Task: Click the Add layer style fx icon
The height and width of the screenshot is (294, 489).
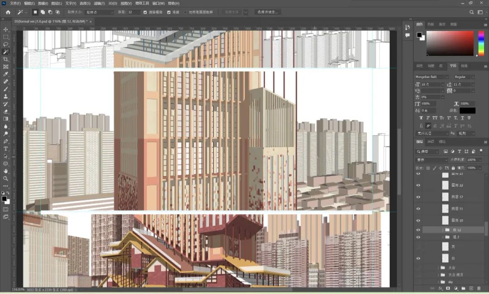Action: click(441, 289)
